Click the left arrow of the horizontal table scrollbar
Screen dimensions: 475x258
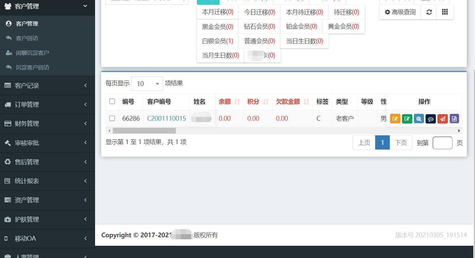tap(109, 131)
